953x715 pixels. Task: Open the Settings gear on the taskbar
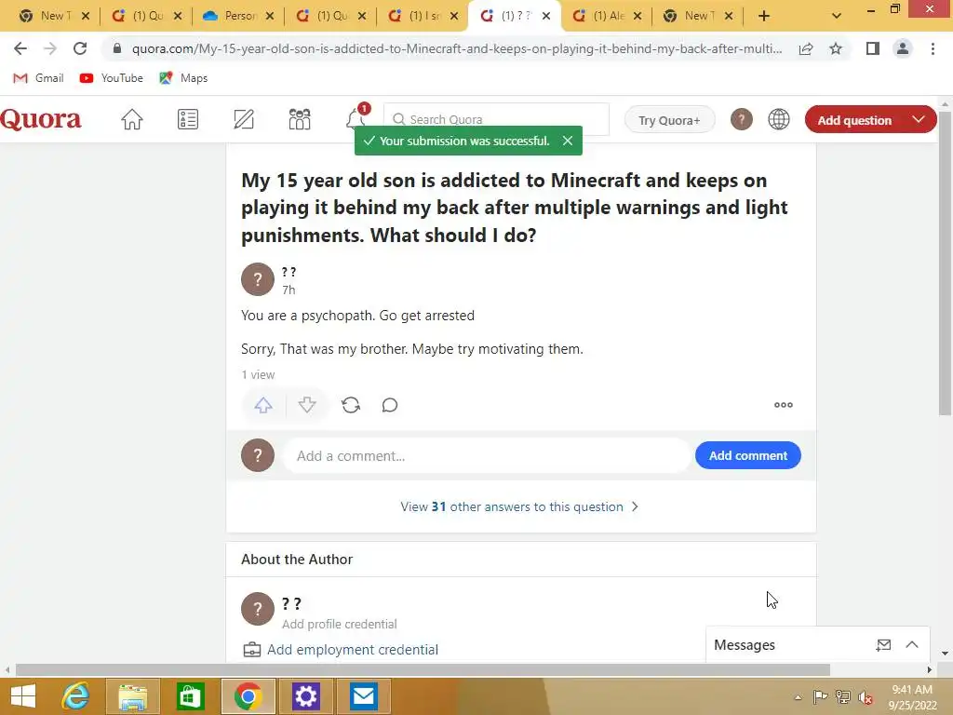[305, 696]
